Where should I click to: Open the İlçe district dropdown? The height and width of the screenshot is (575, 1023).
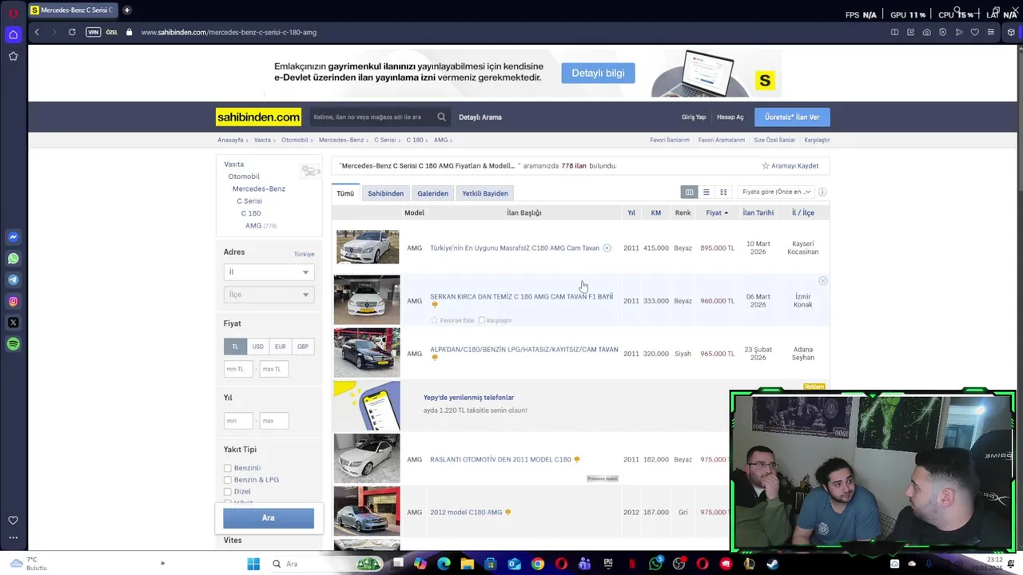(x=269, y=295)
